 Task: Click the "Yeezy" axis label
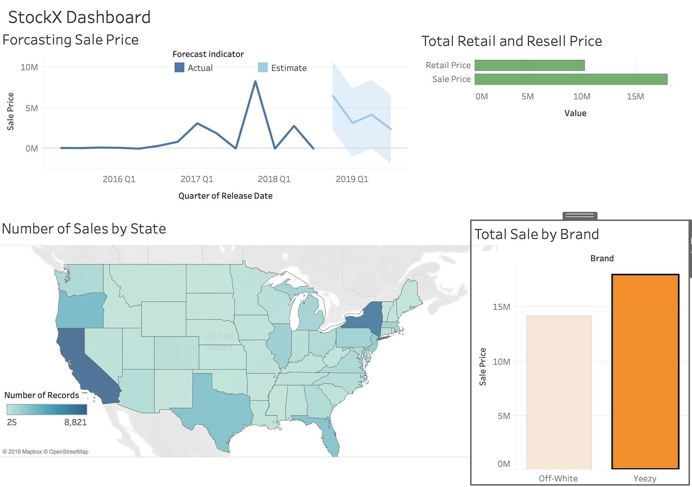click(x=645, y=478)
